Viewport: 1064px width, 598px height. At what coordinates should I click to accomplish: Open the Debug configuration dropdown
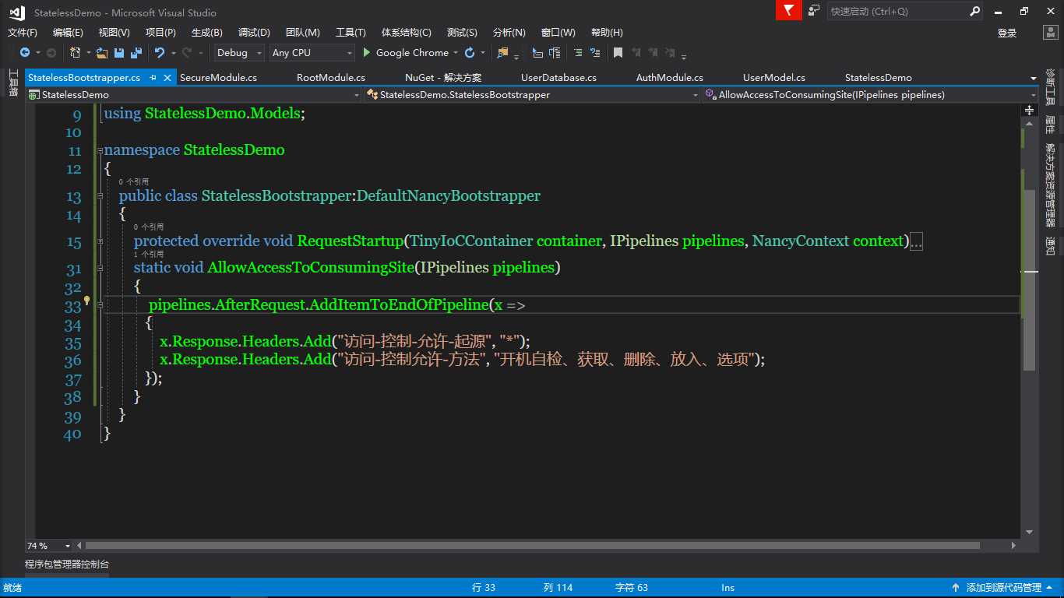point(259,53)
